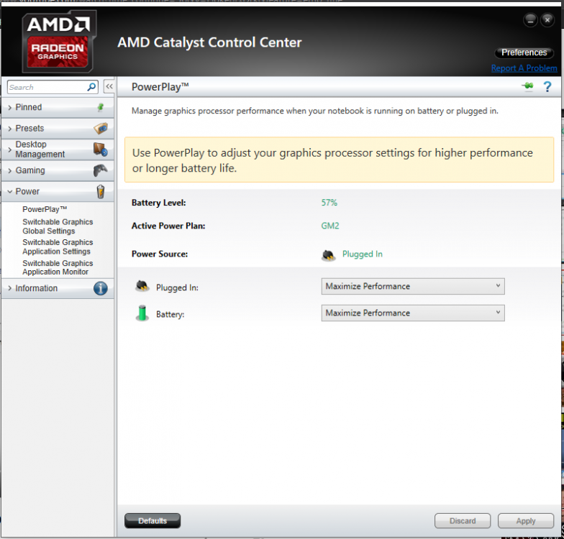Click the green pin icon beside Pinned
This screenshot has width=564, height=539.
[x=101, y=107]
